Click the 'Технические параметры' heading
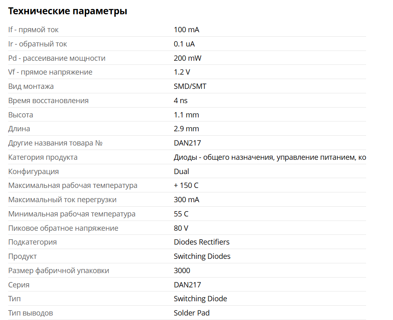This screenshot has height=320, width=393. click(68, 11)
